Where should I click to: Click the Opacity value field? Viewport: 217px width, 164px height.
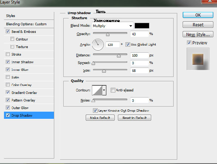pyautogui.click(x=139, y=34)
